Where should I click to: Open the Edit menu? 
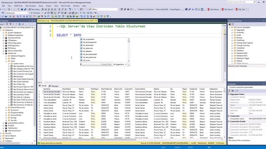click(3, 6)
